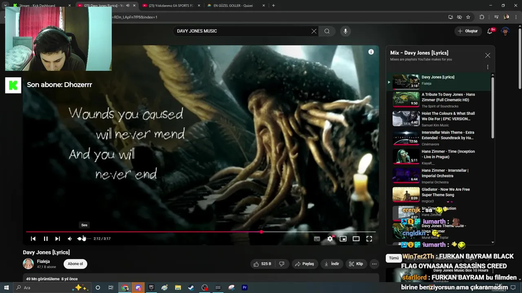Mute audio on Davy Jones tab
522x293 pixels.
tap(128, 6)
